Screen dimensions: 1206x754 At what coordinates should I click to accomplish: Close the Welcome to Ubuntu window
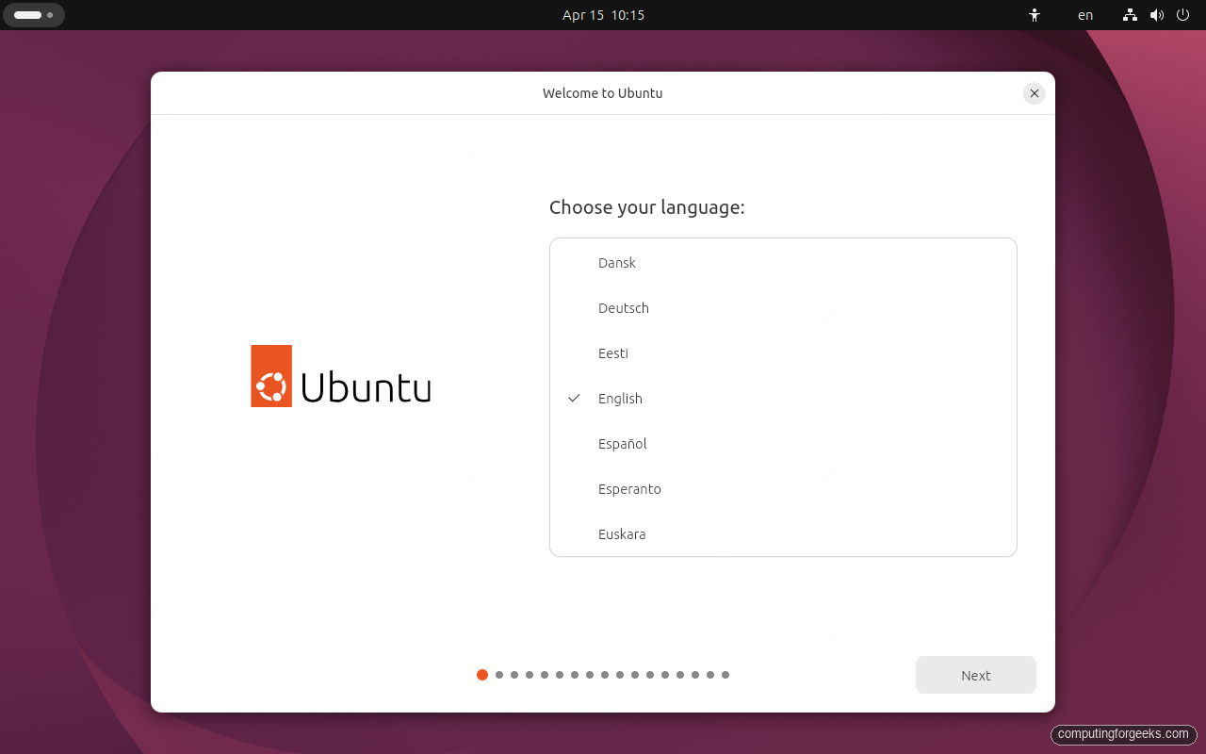pos(1034,93)
